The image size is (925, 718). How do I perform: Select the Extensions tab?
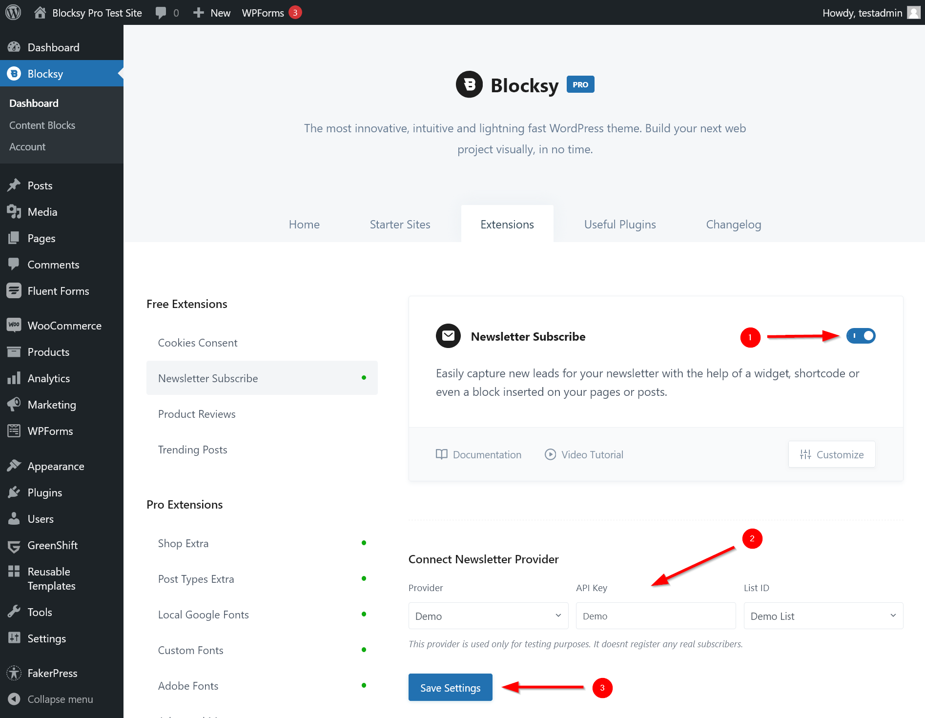pyautogui.click(x=507, y=225)
